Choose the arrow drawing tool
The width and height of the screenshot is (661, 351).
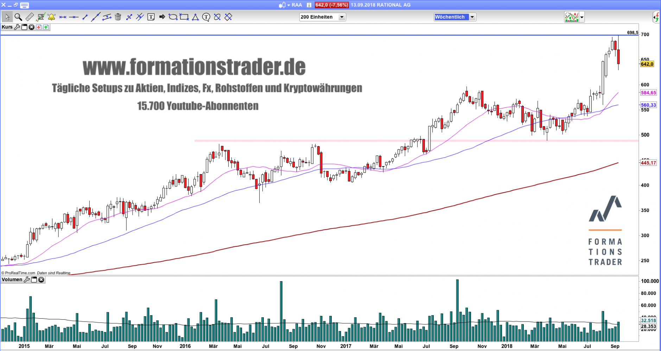(x=162, y=17)
